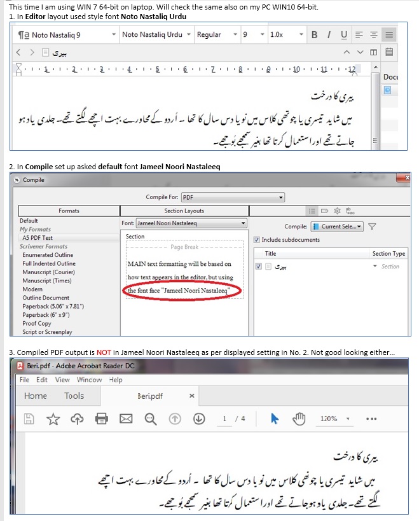The image size is (419, 521).
Task: Open the inspector notes icon beside header
Action: pos(389,52)
